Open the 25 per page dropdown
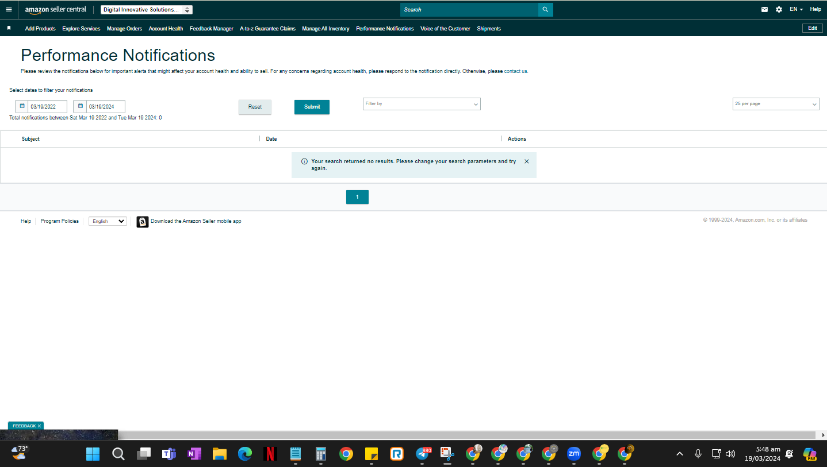The height and width of the screenshot is (467, 827). click(776, 104)
